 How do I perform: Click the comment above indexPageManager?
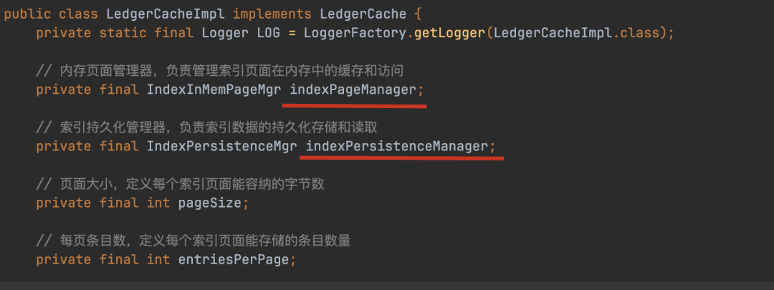pos(220,71)
